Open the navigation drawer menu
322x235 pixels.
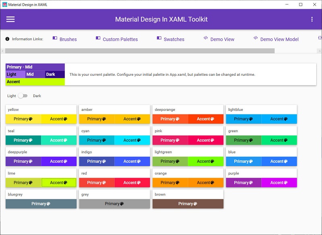(x=10, y=19)
